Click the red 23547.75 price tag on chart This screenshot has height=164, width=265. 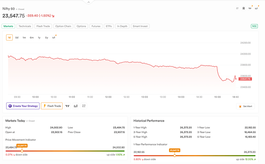245,79
